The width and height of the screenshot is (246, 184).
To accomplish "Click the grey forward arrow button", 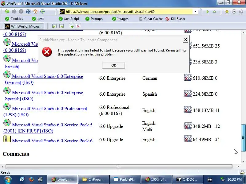I will click(14, 11).
